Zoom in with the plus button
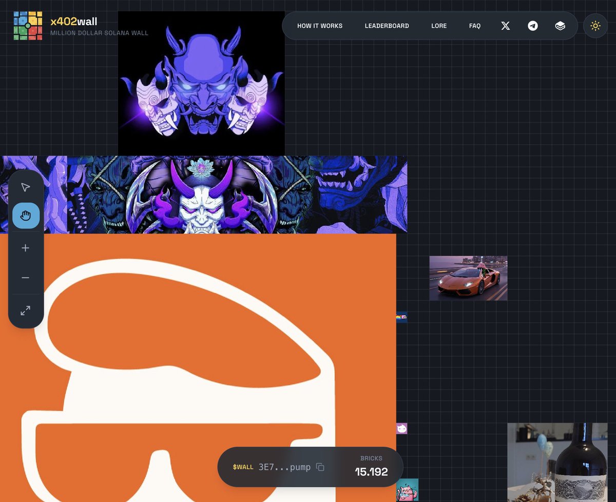This screenshot has height=502, width=616. pos(26,248)
